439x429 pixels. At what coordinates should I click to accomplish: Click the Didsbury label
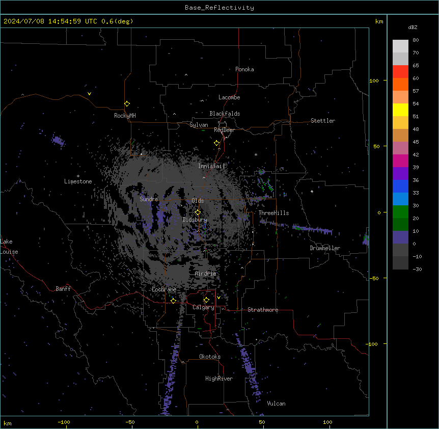195,220
